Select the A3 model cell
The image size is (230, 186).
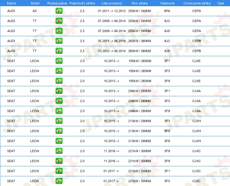[x=34, y=11]
